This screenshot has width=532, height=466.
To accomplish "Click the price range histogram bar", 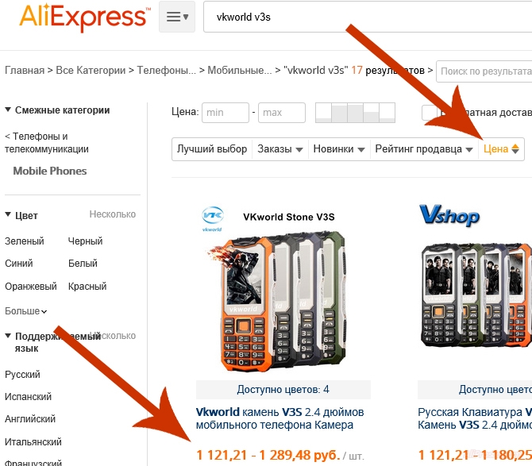I will point(355,113).
